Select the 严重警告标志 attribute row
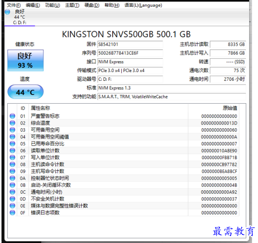Image resolution: width=258 pixels, height=243 pixels. (x=123, y=116)
